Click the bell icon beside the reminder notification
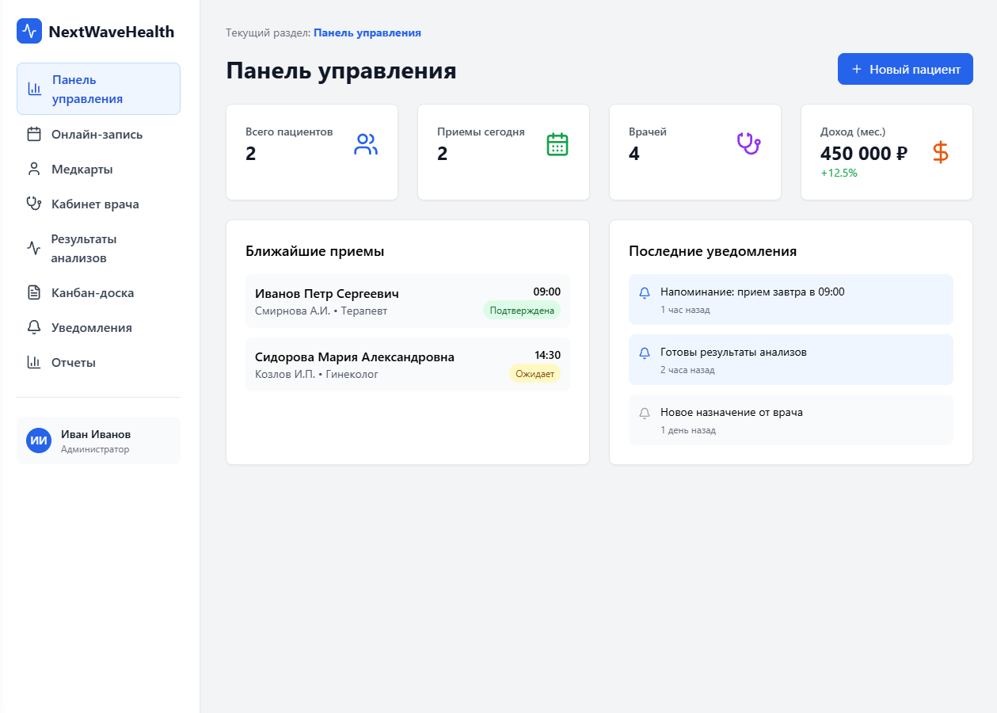Viewport: 997px width, 713px height. coord(644,292)
